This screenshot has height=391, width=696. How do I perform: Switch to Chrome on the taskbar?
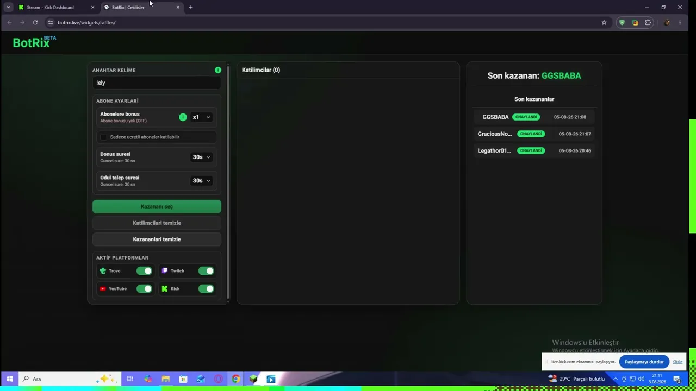click(x=236, y=379)
